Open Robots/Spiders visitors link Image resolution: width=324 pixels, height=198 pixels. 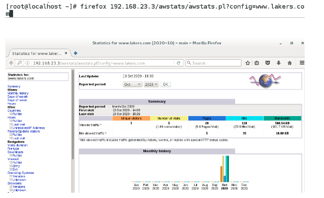pos(24,131)
